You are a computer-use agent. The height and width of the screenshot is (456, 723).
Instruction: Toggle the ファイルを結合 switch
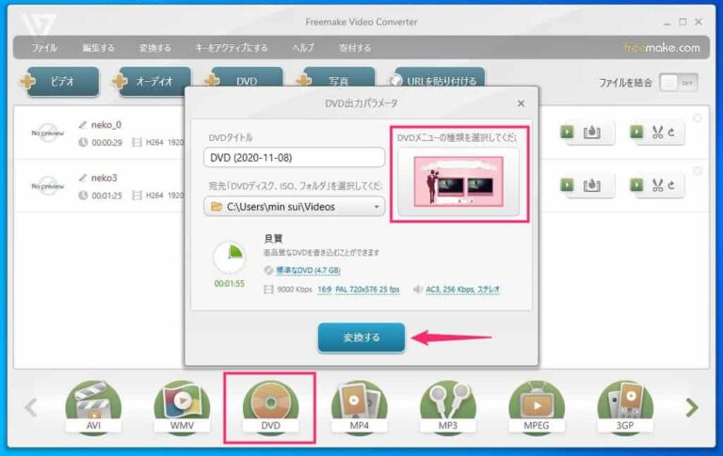[678, 83]
